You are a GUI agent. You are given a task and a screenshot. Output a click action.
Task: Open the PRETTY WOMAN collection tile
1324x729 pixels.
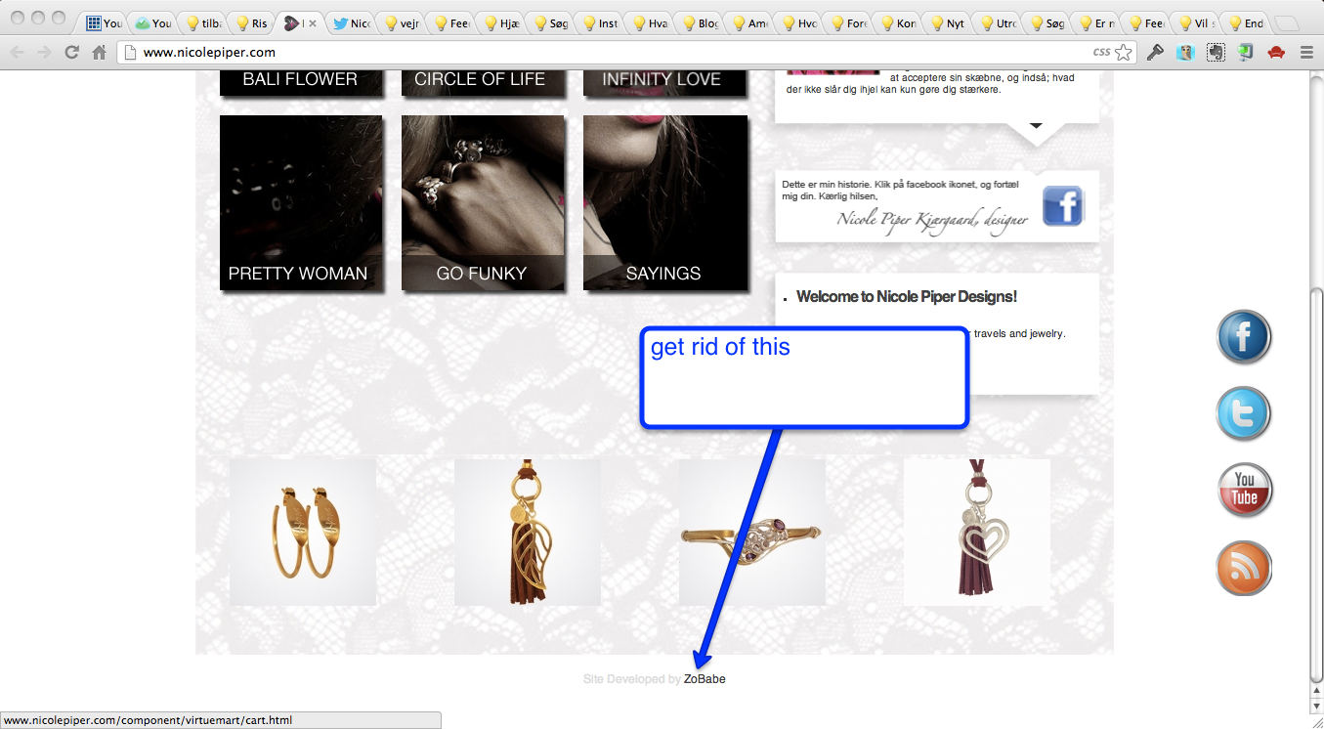[301, 202]
